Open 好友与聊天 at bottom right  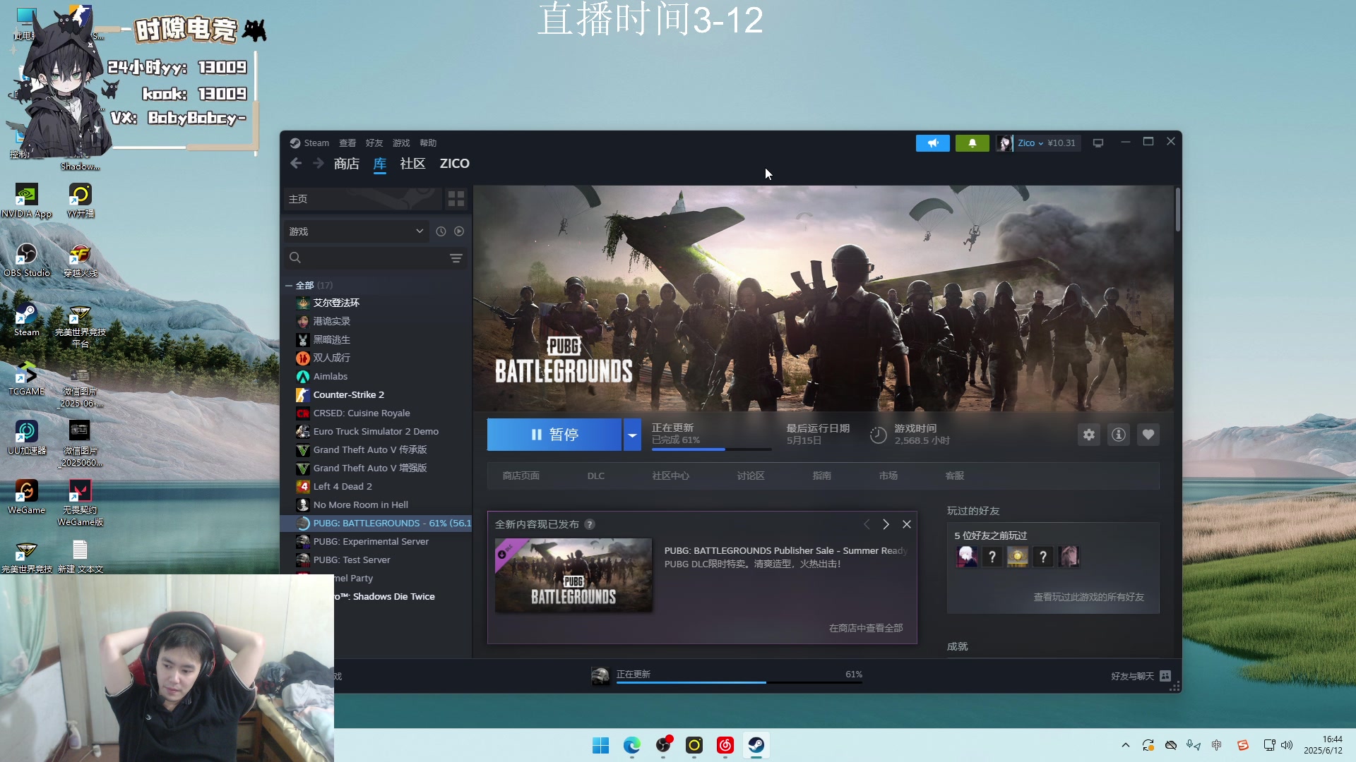(x=1132, y=676)
